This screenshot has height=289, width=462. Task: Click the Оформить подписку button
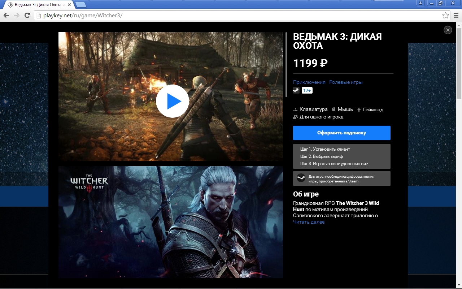coord(342,133)
